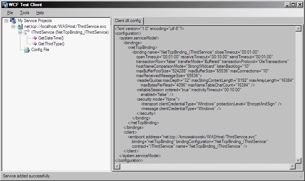Click the vertical scrollbar up arrow
Screen dimensions: 305x181
click(298, 29)
